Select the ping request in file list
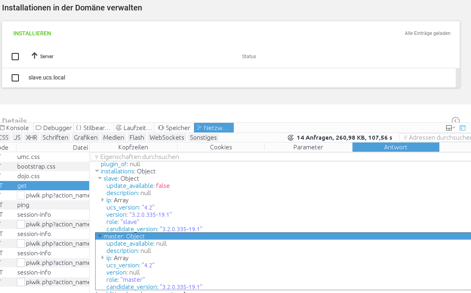The height and width of the screenshot is (293, 471). (x=23, y=205)
